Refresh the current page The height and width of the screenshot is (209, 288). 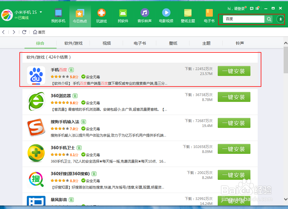(x=24, y=32)
